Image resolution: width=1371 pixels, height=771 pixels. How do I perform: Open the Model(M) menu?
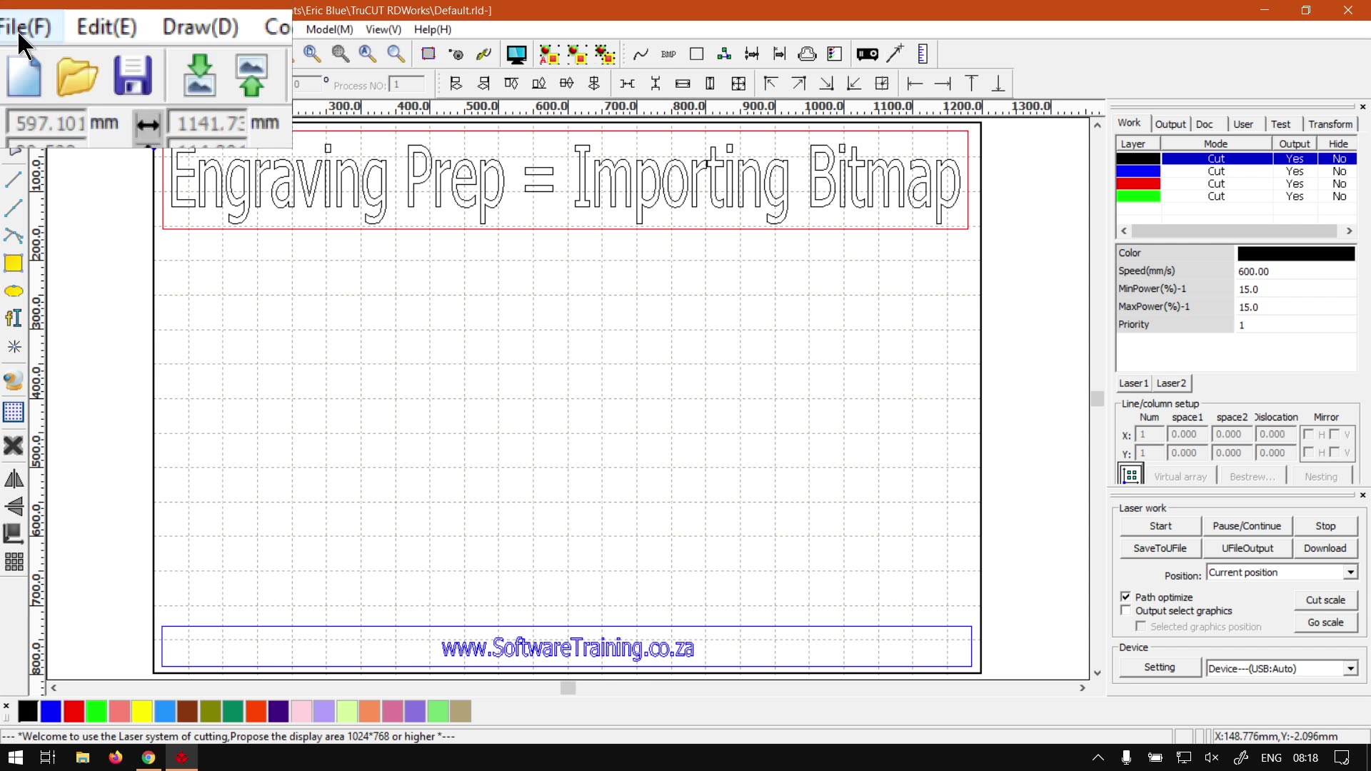tap(329, 29)
